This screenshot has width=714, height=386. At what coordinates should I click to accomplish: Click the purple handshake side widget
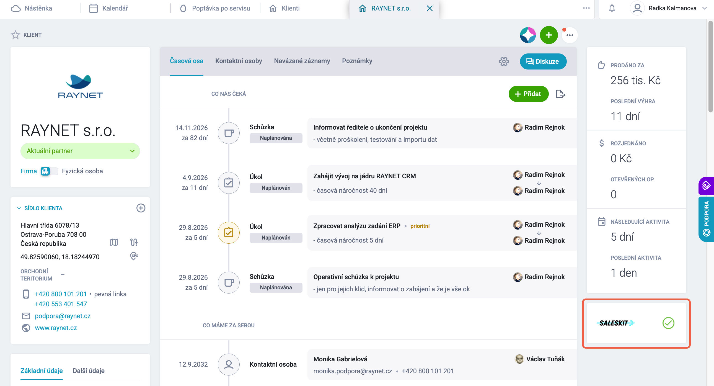pyautogui.click(x=706, y=186)
